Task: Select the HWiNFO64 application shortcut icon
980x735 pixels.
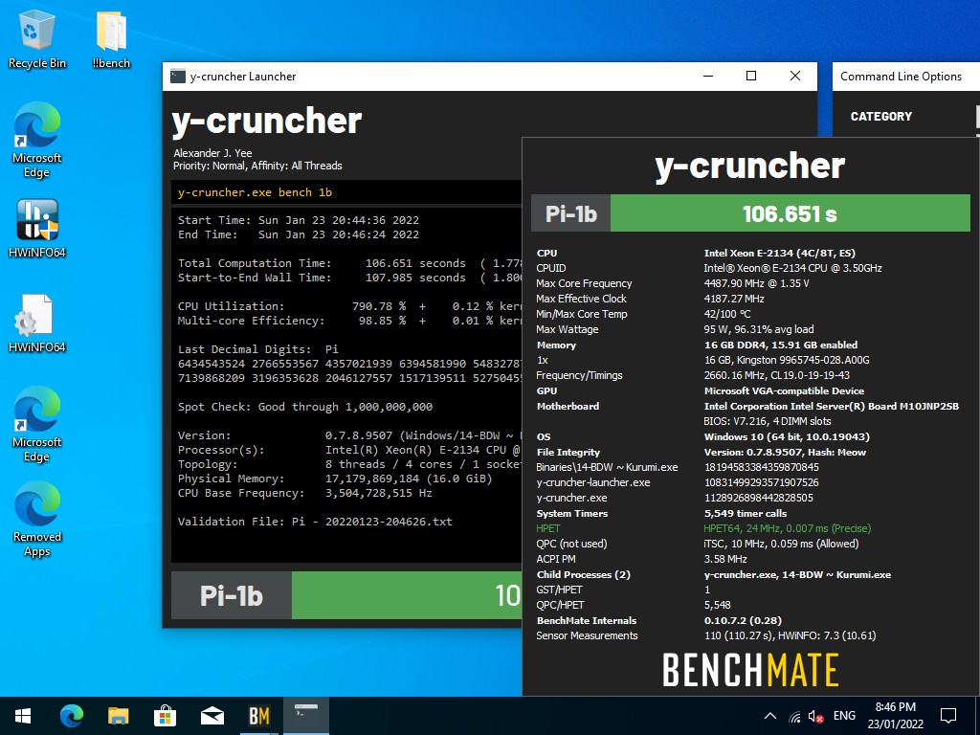Action: (37, 228)
